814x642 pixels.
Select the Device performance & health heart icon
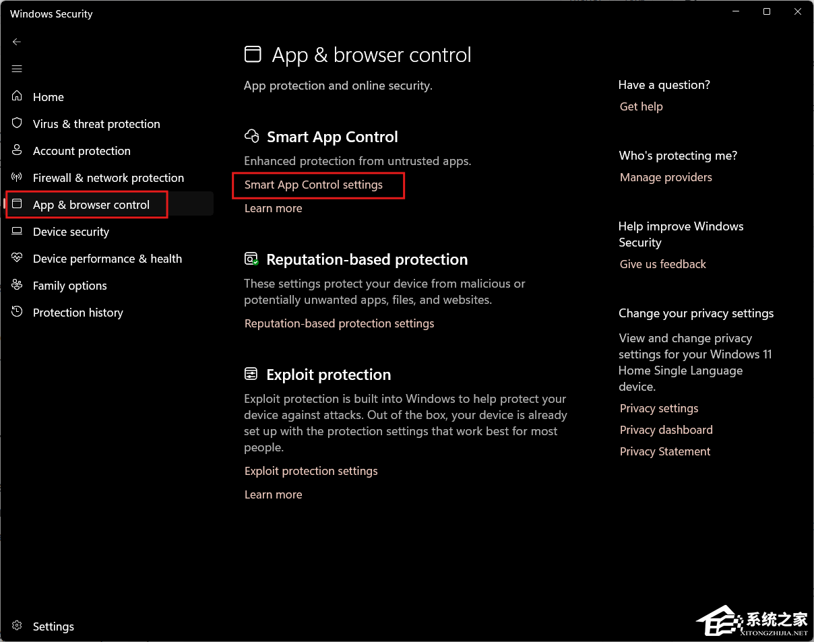pos(18,258)
